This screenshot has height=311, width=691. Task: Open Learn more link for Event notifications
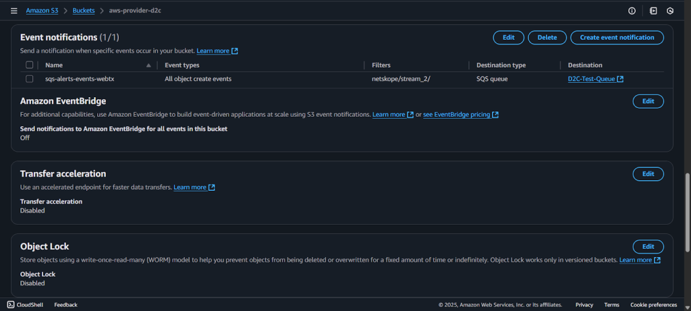(217, 51)
